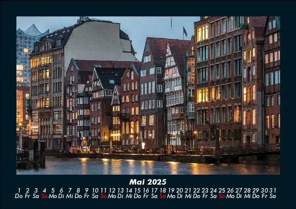
Task: Select day number 18
Action: [163, 190]
